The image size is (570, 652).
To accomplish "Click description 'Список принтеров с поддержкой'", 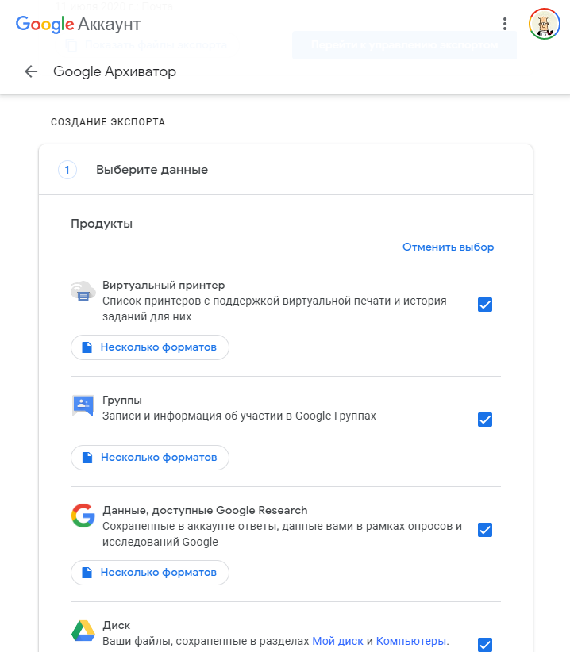I will 275,309.
